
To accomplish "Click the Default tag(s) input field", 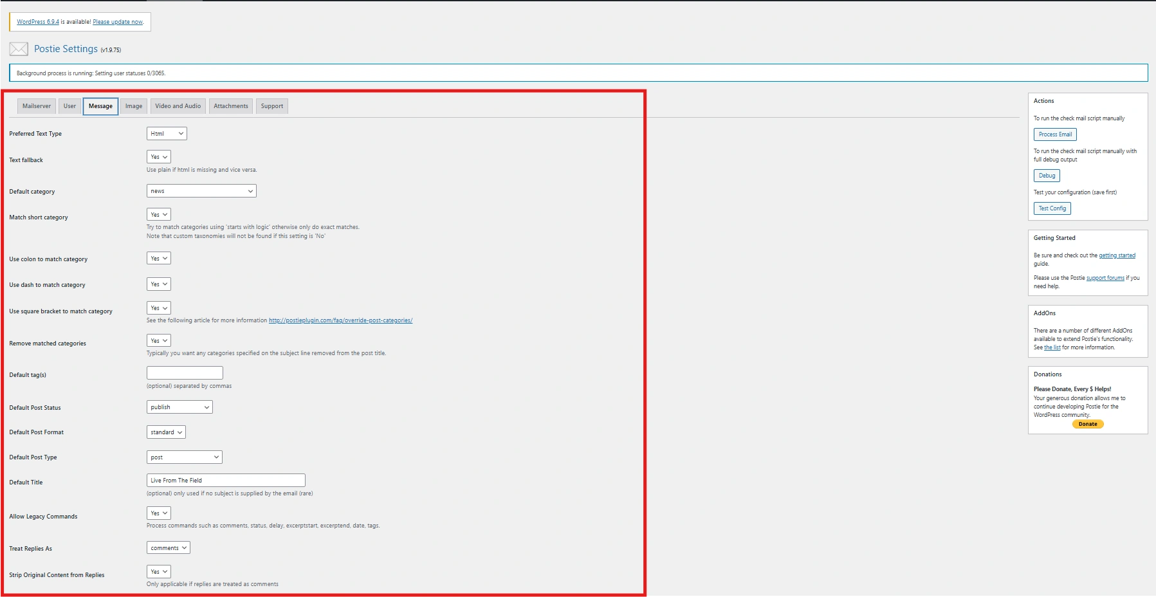I will 185,373.
